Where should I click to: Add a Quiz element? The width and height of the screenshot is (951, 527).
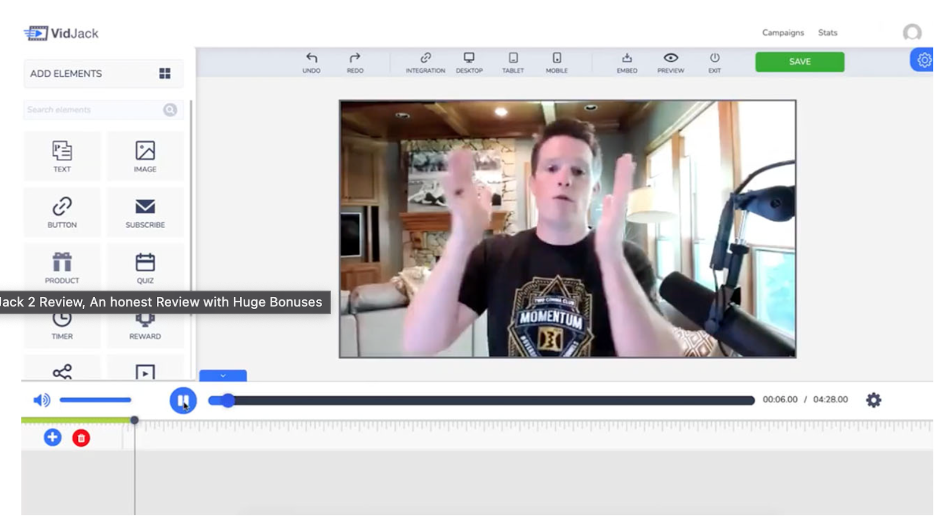point(145,267)
